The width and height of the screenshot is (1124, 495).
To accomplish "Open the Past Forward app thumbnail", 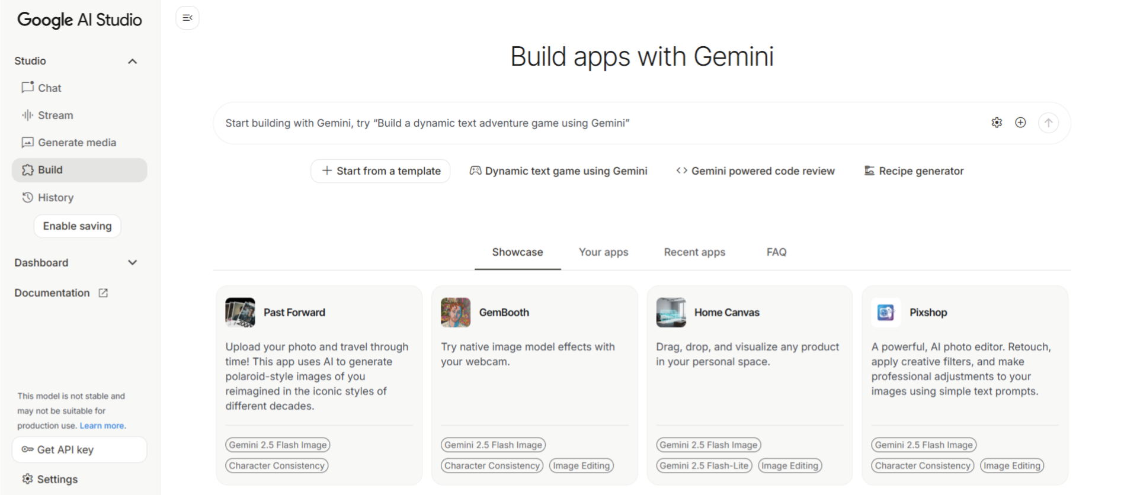I will point(240,312).
